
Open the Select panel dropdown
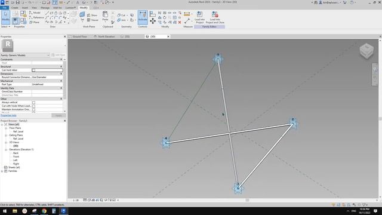point(5,26)
